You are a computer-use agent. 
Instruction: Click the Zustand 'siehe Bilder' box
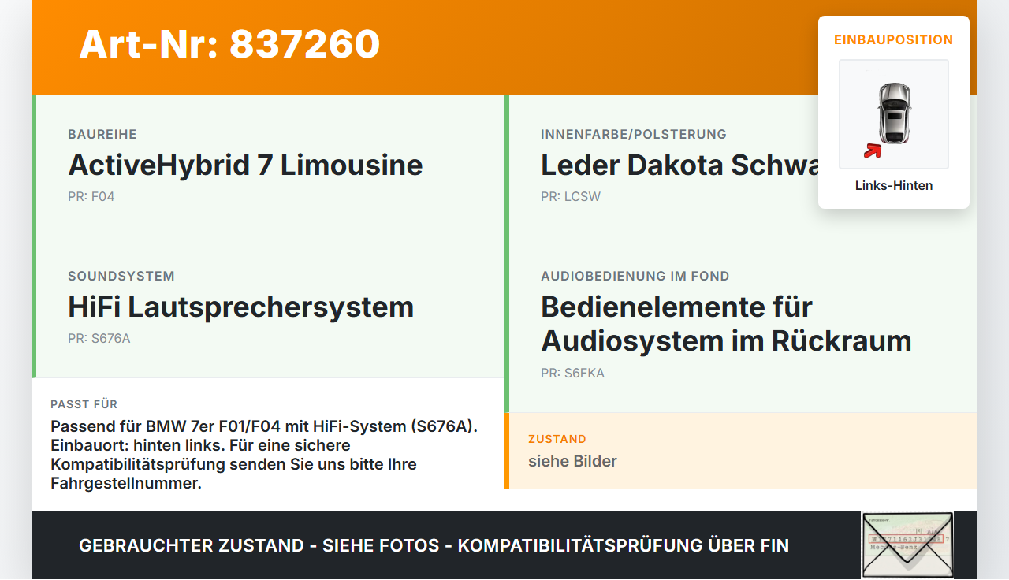pyautogui.click(x=741, y=451)
